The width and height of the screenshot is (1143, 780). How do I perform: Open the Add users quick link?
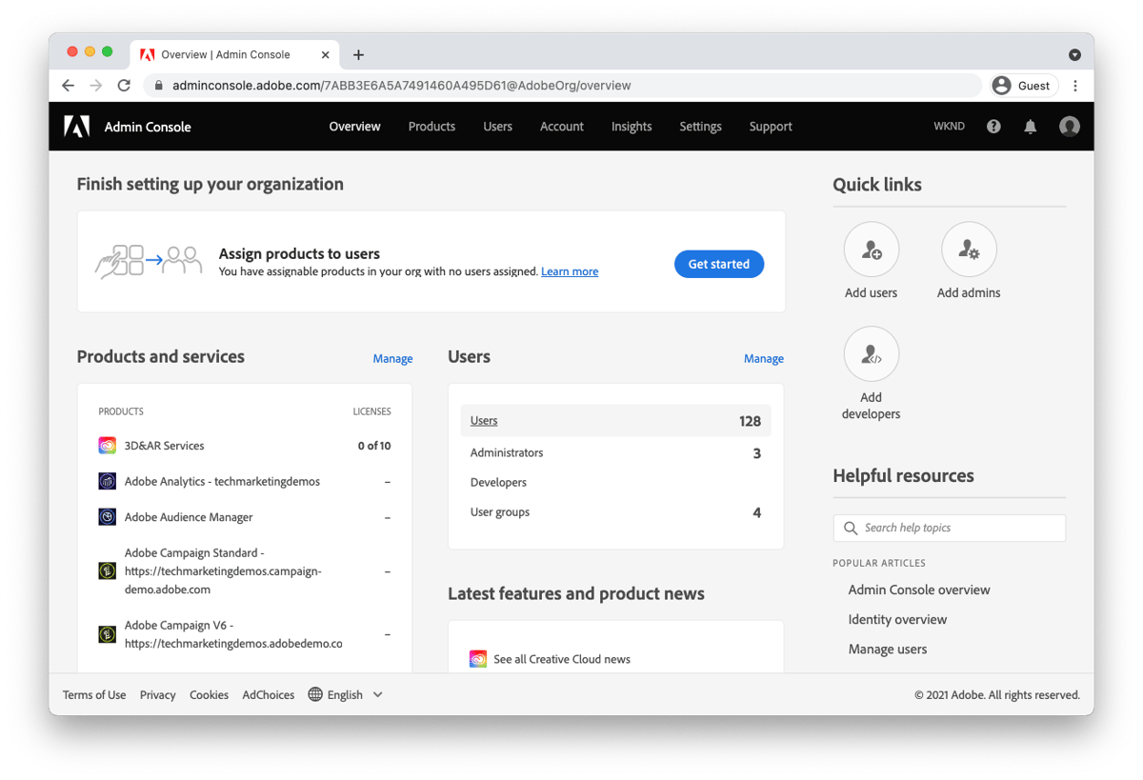871,249
